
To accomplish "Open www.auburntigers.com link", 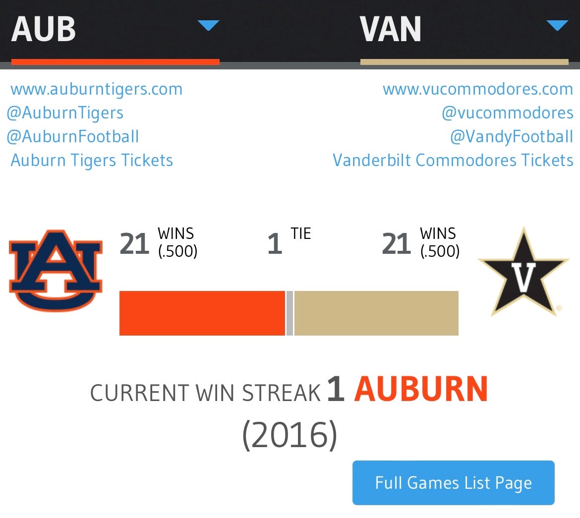I will point(97,89).
